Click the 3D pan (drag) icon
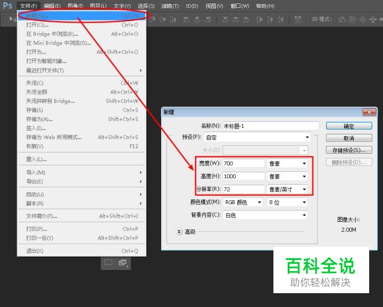 tap(363, 19)
